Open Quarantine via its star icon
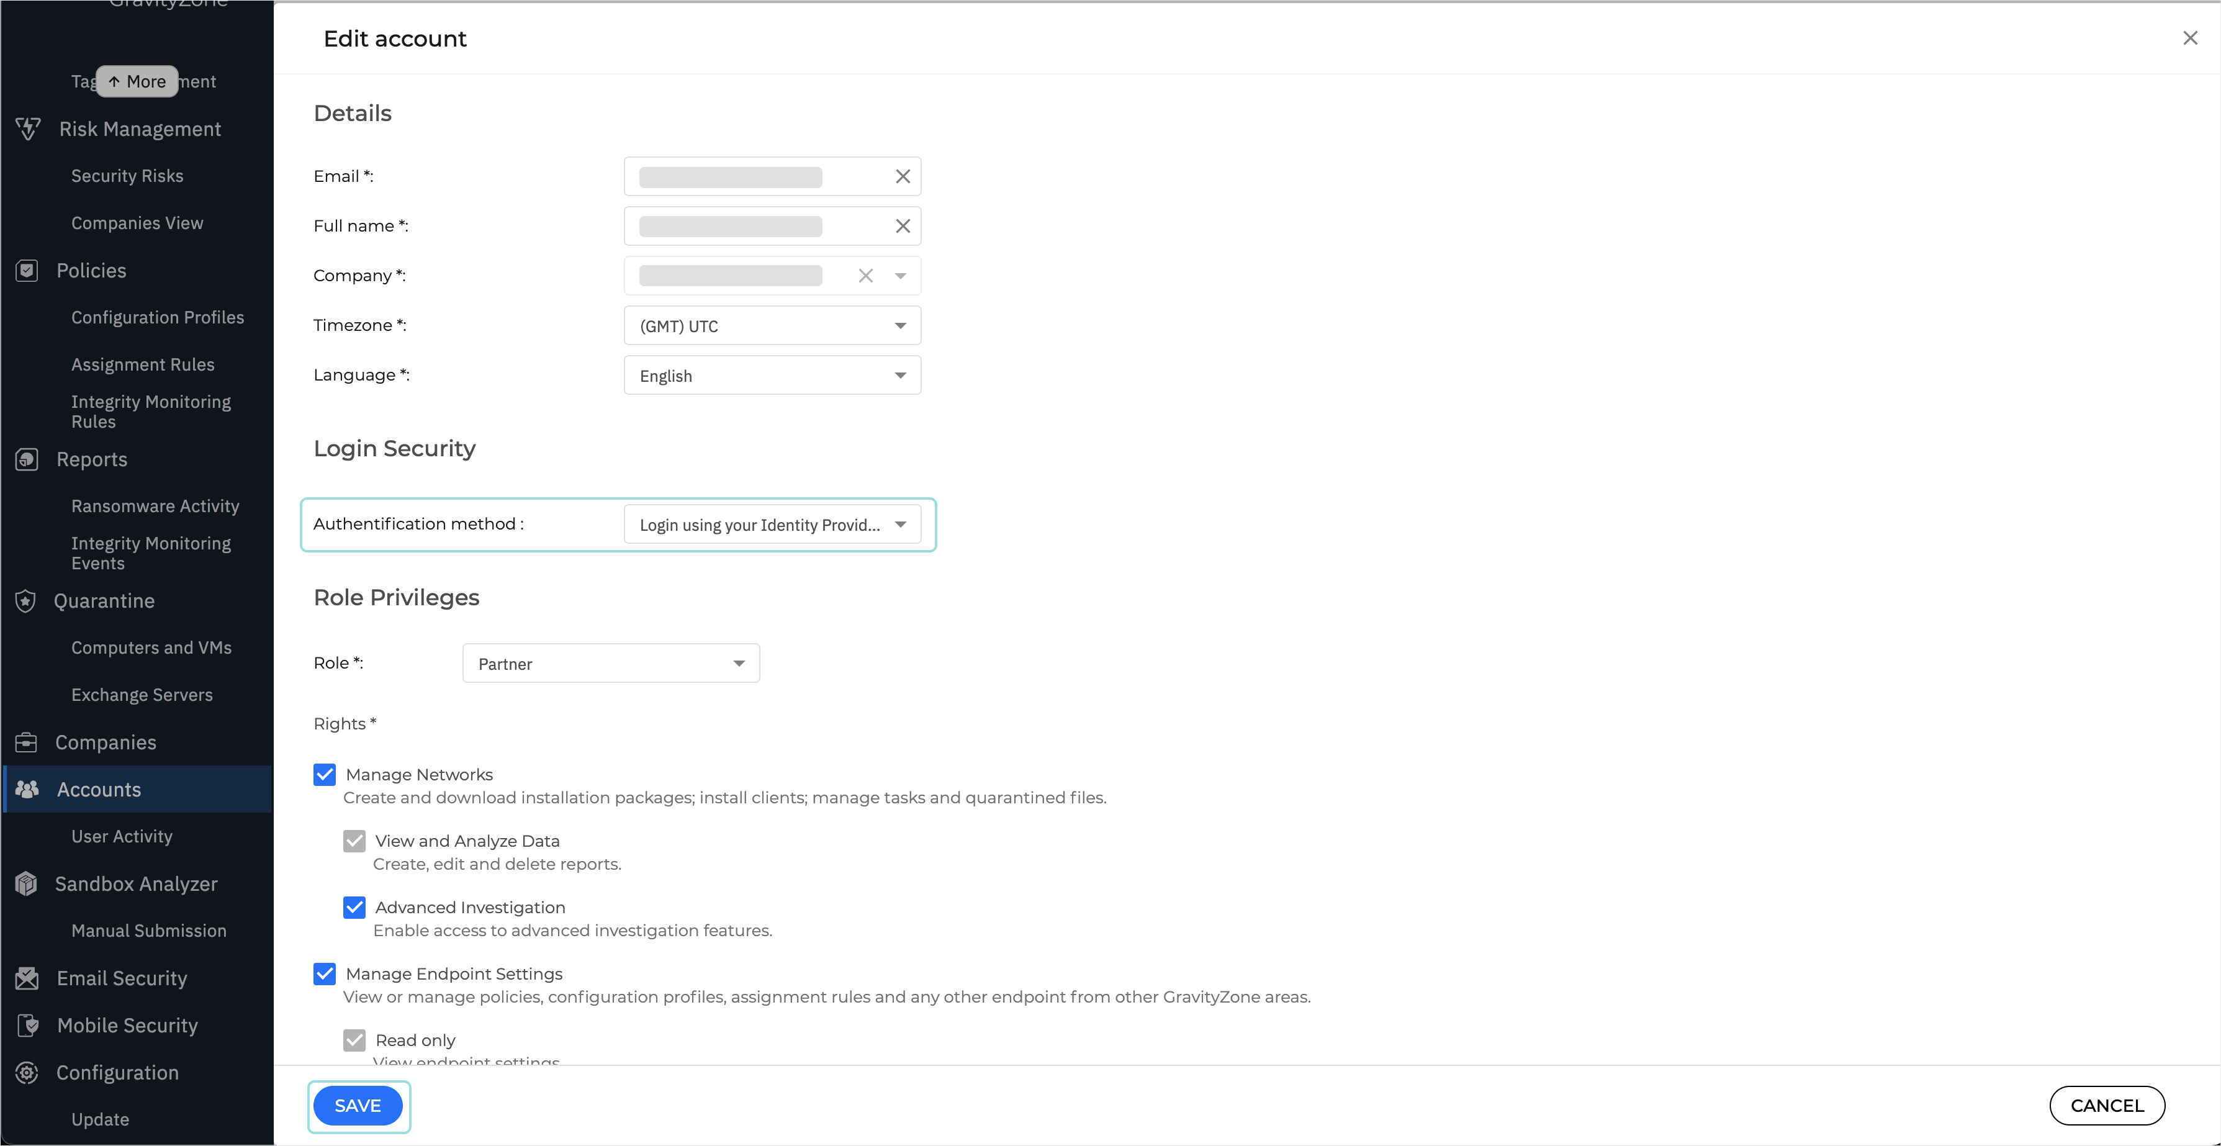The height and width of the screenshot is (1146, 2221). (27, 601)
